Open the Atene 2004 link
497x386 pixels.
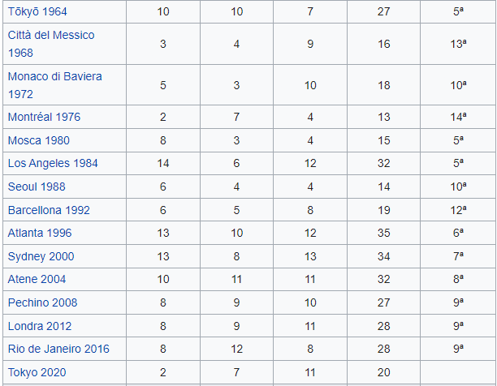click(37, 279)
